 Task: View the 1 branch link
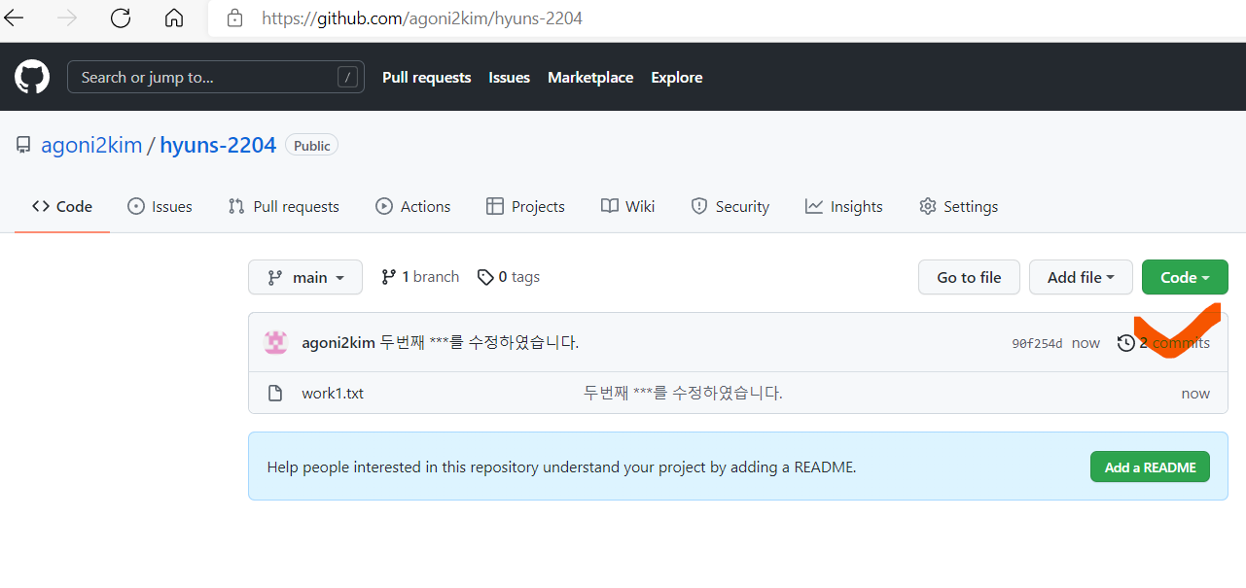pyautogui.click(x=420, y=277)
